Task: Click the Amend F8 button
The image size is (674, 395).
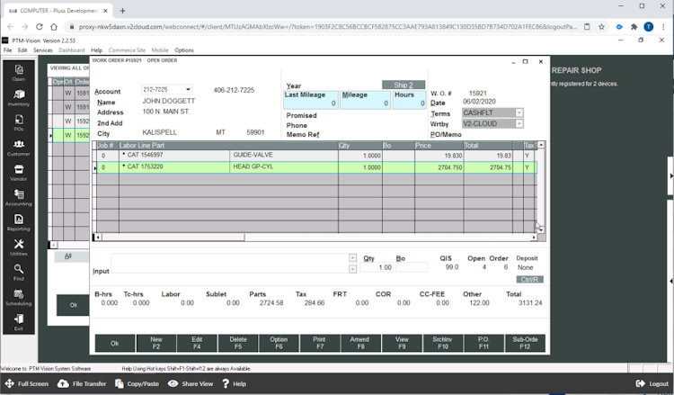Action: [360, 344]
